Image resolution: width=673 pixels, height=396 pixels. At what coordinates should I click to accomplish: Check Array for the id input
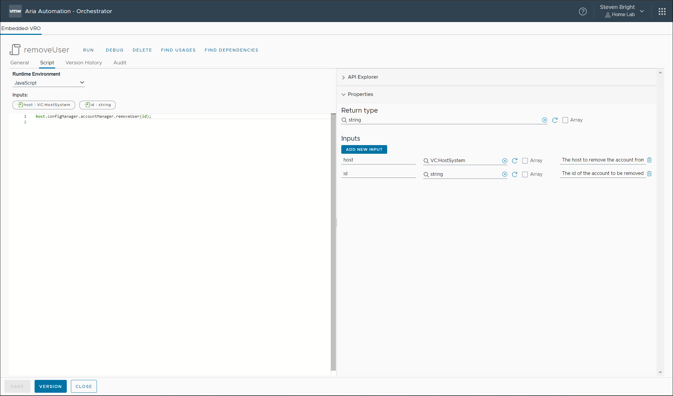tap(525, 174)
